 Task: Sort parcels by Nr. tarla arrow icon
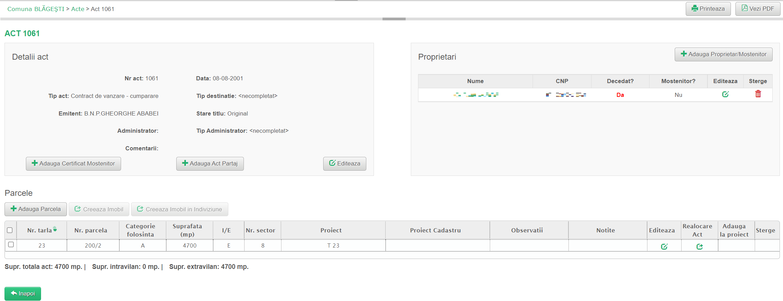[55, 229]
